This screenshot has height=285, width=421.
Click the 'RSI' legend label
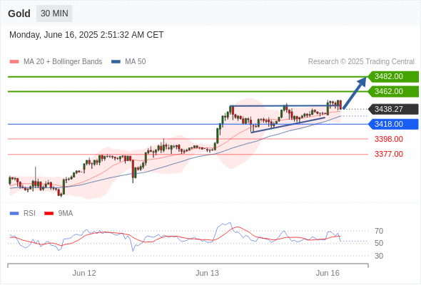pos(29,214)
